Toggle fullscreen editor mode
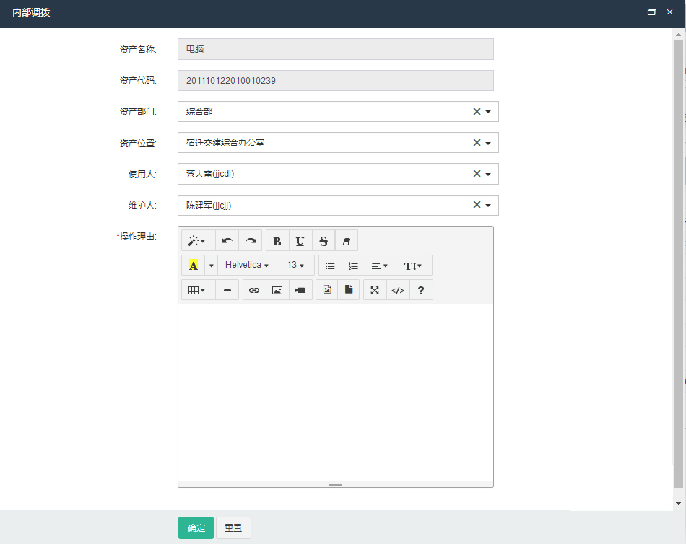This screenshot has height=544, width=686. (374, 290)
